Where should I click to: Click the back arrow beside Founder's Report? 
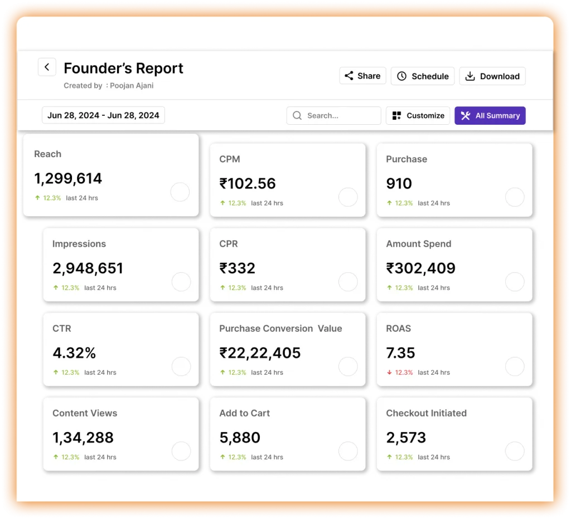(47, 67)
